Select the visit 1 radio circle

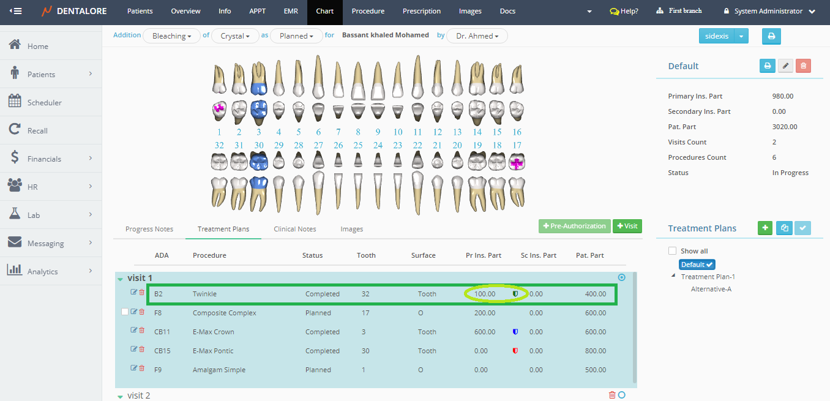622,277
